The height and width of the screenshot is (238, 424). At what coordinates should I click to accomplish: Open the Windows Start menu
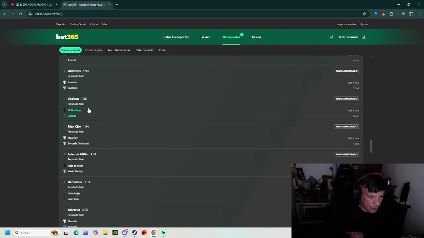7,233
